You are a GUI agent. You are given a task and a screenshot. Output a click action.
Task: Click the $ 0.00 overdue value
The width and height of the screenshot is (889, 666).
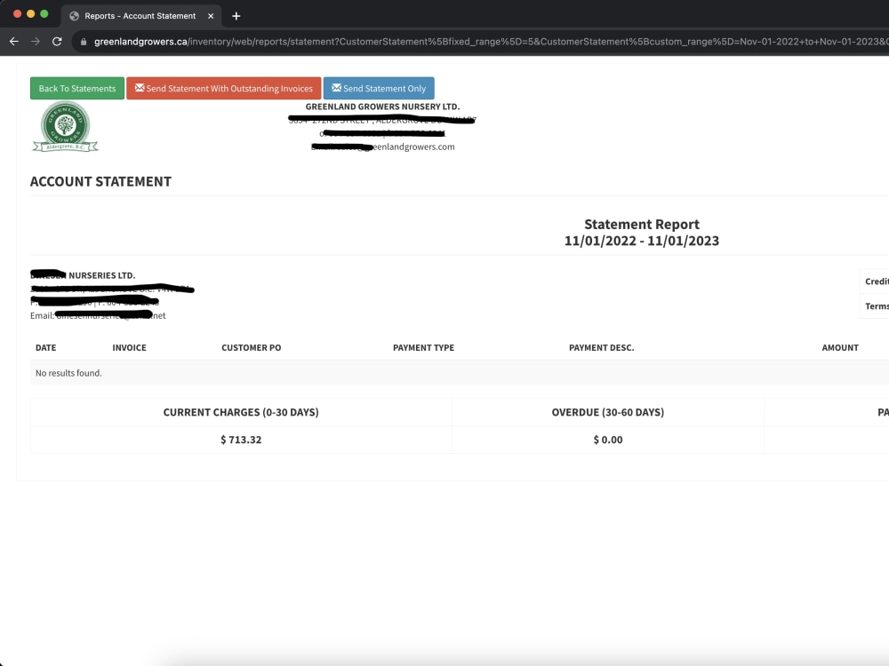coord(608,440)
